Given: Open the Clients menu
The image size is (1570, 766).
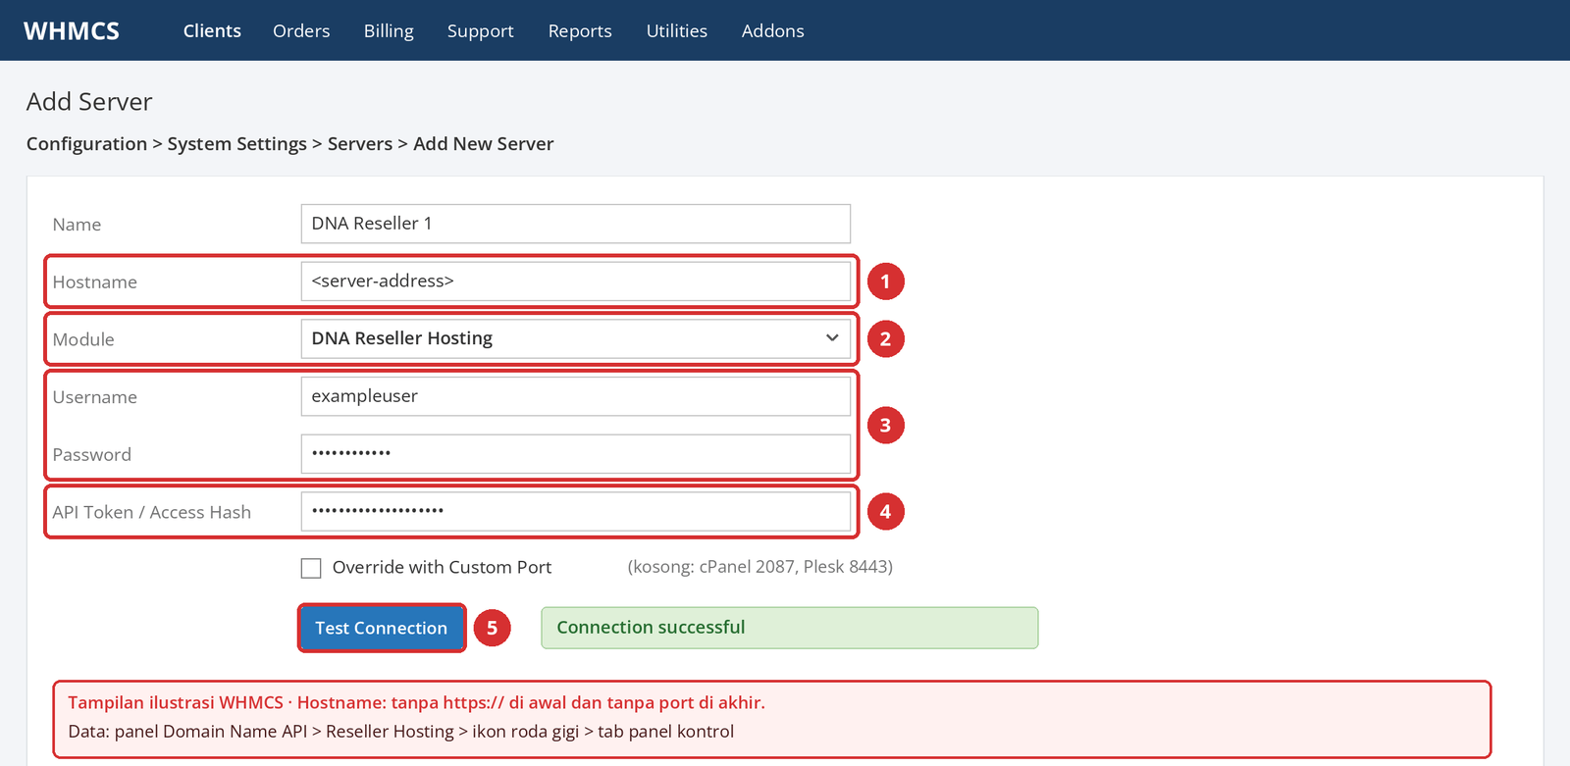Looking at the screenshot, I should [212, 30].
